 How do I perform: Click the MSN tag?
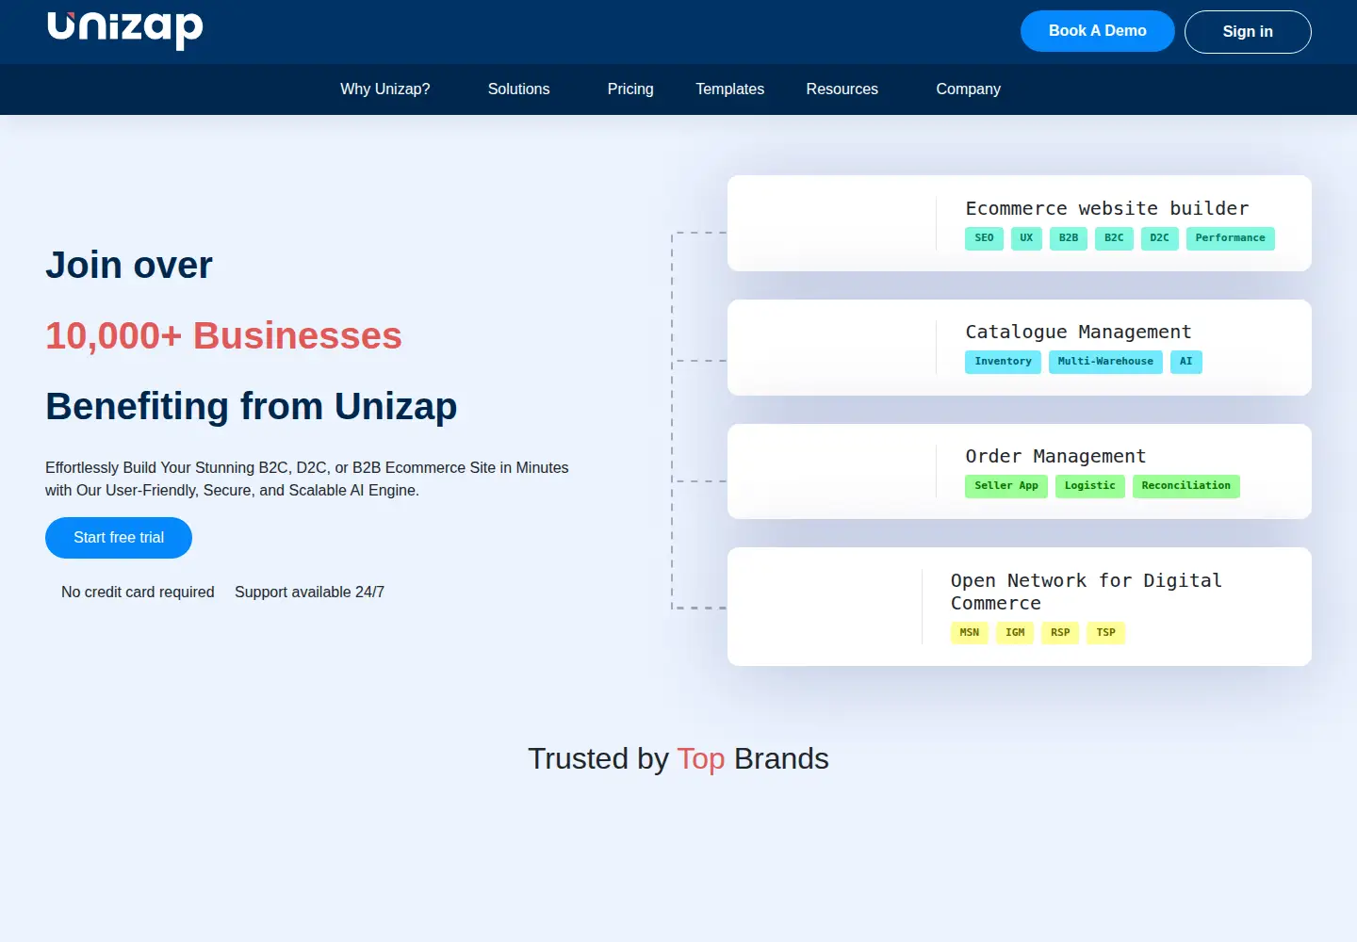coord(970,633)
